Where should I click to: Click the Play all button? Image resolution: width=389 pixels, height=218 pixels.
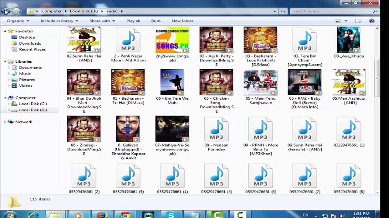[x=133, y=21]
